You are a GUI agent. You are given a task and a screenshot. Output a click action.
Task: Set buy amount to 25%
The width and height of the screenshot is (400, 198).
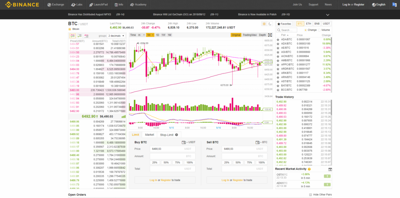click(155, 162)
